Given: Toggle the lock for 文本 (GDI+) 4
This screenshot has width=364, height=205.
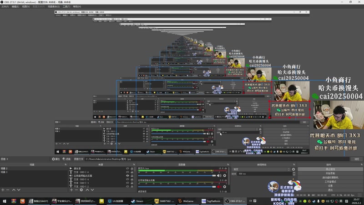Looking at the screenshot, I should point(132,179).
